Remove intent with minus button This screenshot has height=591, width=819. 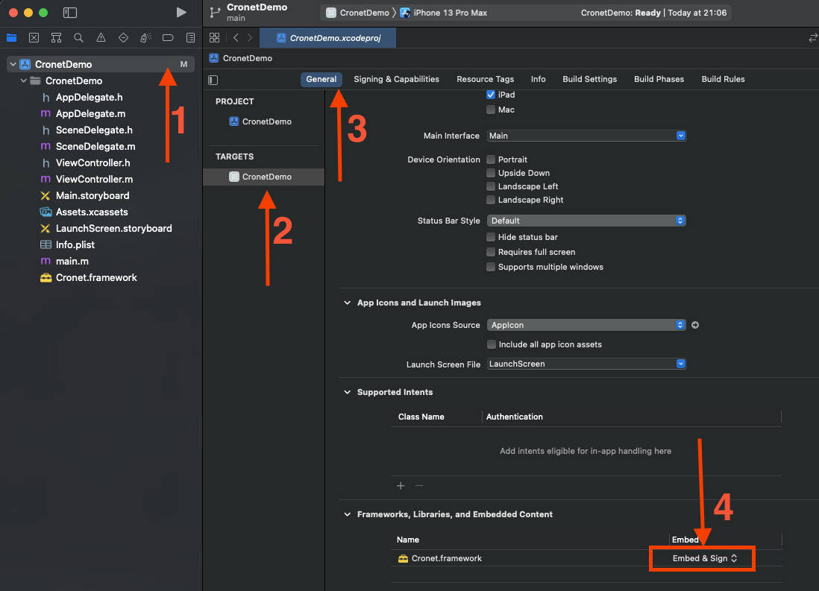pos(419,485)
